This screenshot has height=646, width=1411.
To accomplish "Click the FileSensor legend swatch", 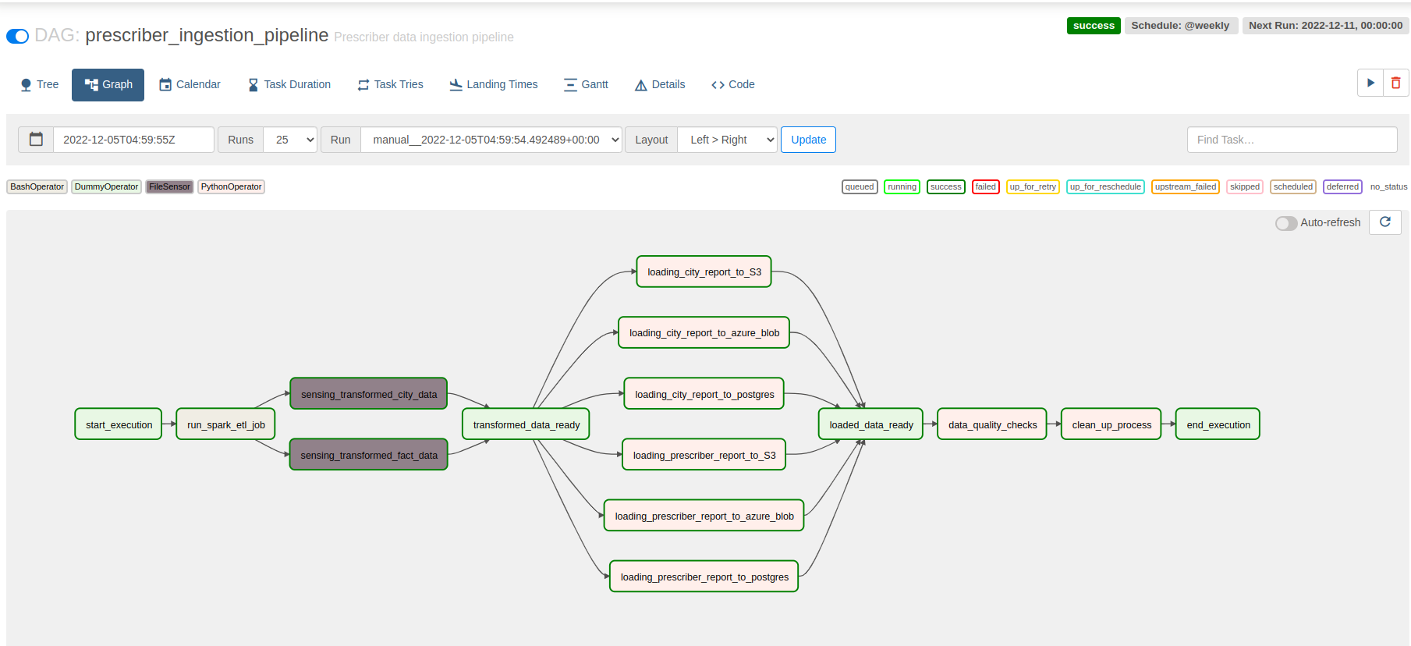I will (169, 186).
